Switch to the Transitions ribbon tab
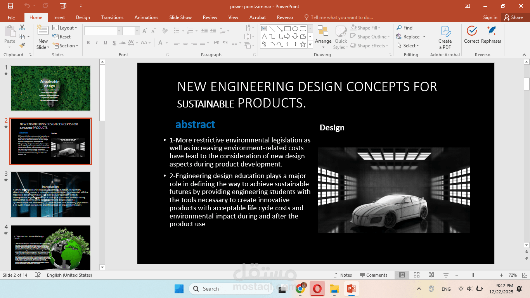Screen dimensions: 530x298 pyautogui.click(x=112, y=17)
